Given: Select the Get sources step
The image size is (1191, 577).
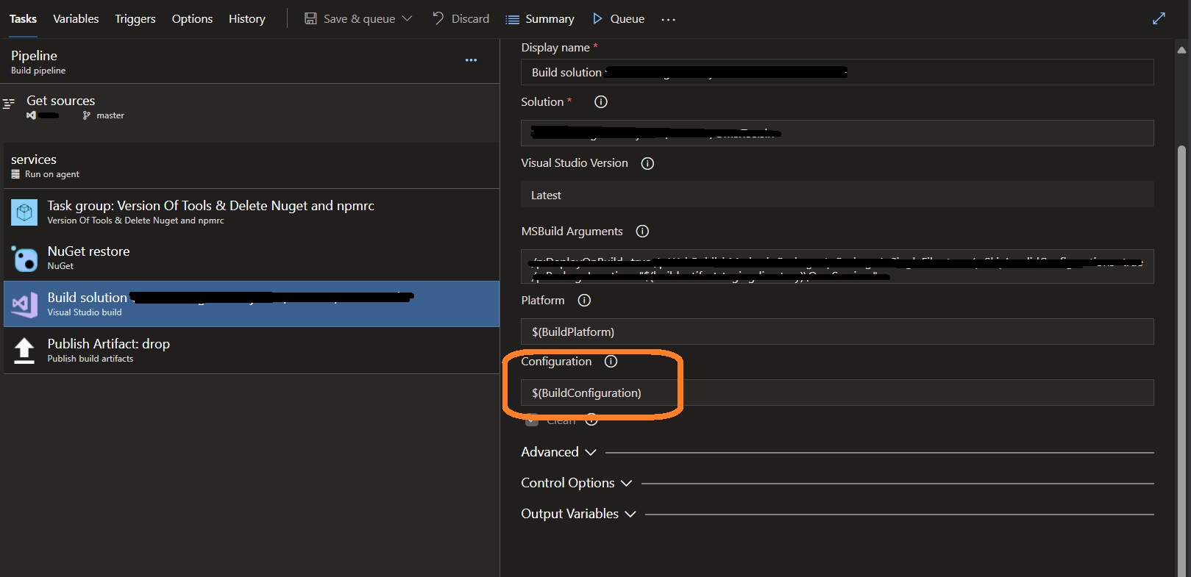Looking at the screenshot, I should 250,107.
